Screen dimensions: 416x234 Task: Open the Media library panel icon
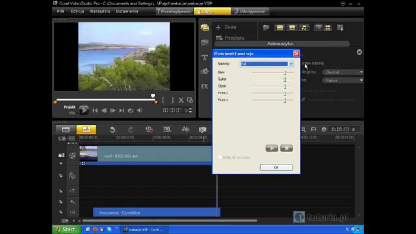coord(205,28)
